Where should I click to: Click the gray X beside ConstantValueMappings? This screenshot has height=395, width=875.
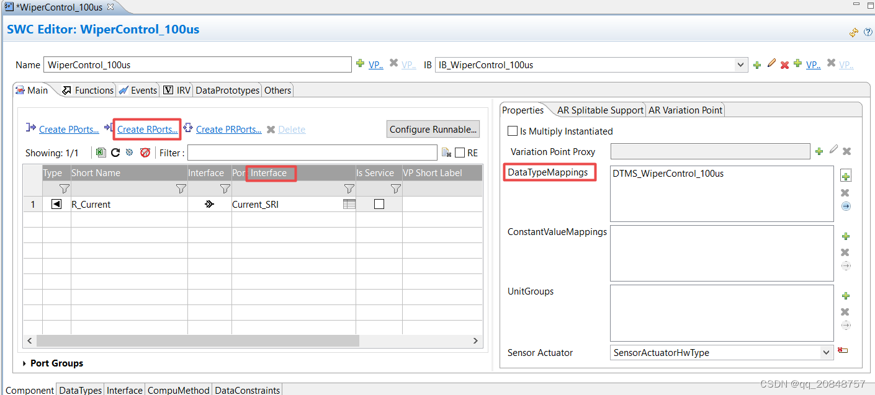click(845, 252)
